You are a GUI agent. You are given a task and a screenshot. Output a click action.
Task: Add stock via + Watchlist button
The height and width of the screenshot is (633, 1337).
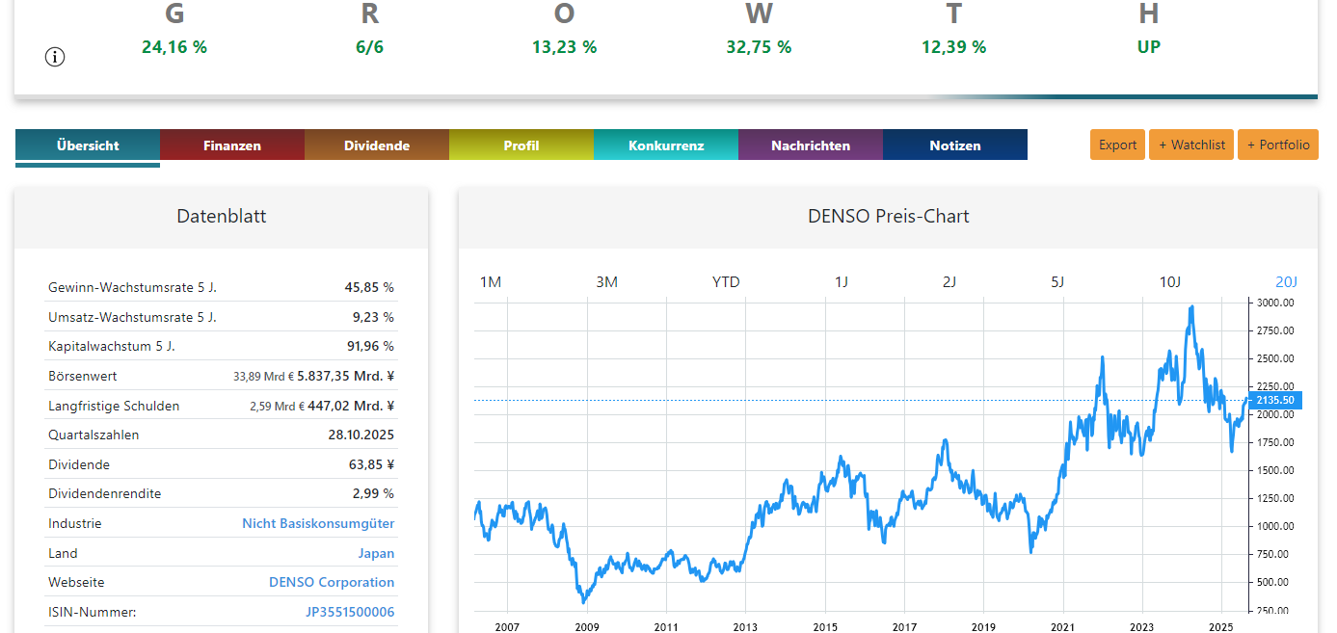tap(1191, 145)
